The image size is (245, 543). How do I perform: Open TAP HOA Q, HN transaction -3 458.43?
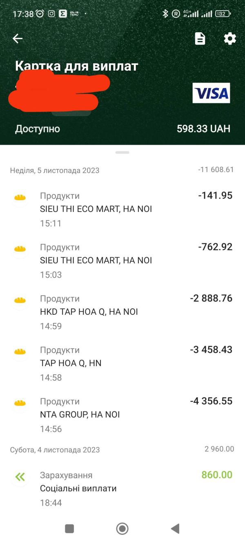[122, 364]
